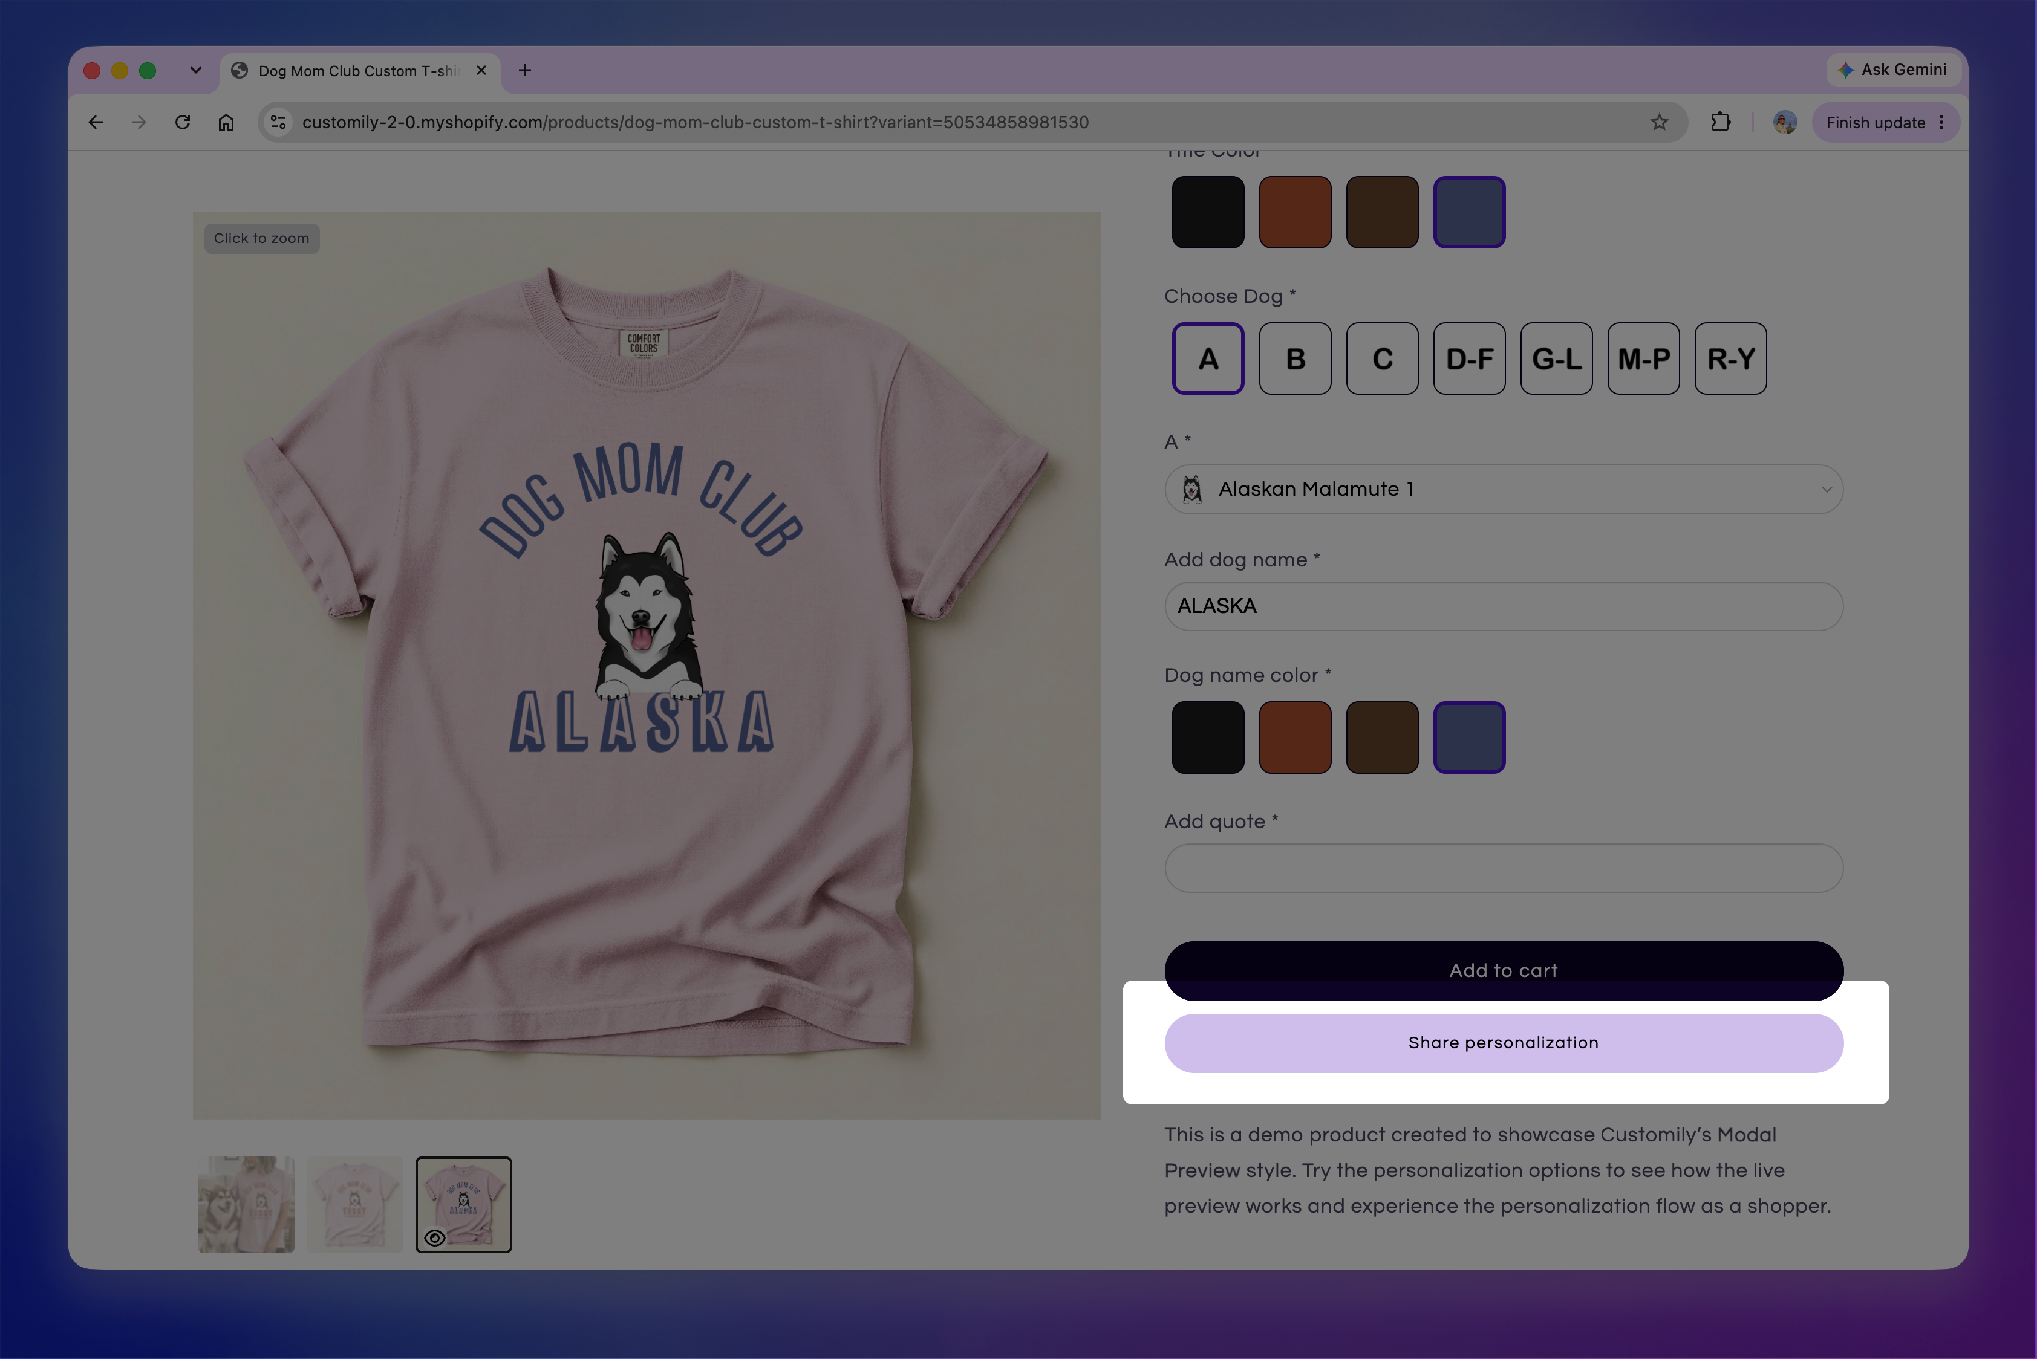Image resolution: width=2037 pixels, height=1359 pixels.
Task: Reload the page with refresh icon
Action: click(182, 122)
